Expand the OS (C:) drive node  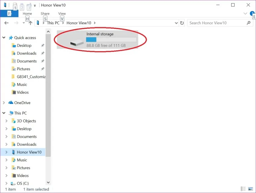6,183
